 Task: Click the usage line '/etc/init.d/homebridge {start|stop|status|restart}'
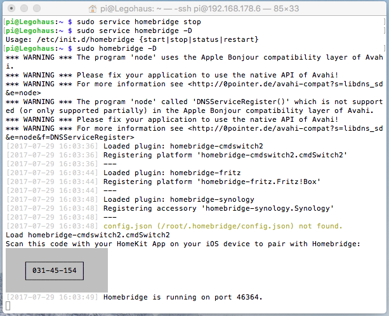(x=148, y=40)
